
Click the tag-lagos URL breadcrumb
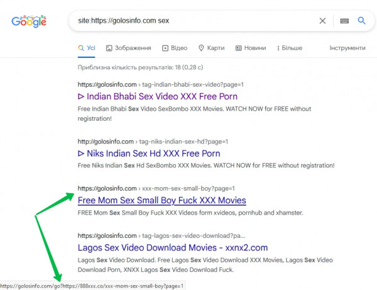pyautogui.click(x=161, y=236)
